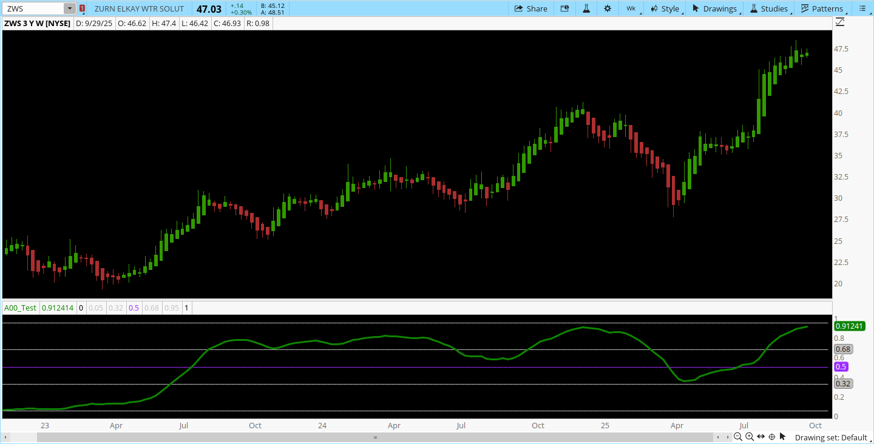Open the Wk timeframe selector

pyautogui.click(x=631, y=8)
